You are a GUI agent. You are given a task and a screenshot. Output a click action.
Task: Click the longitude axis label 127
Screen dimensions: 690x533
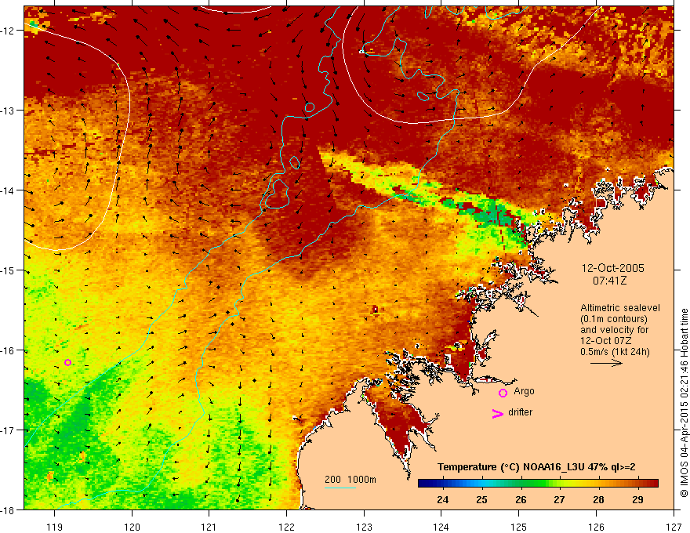674,527
